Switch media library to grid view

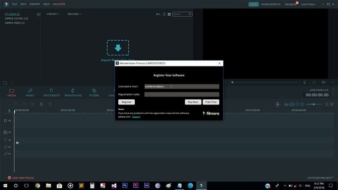click(x=169, y=14)
